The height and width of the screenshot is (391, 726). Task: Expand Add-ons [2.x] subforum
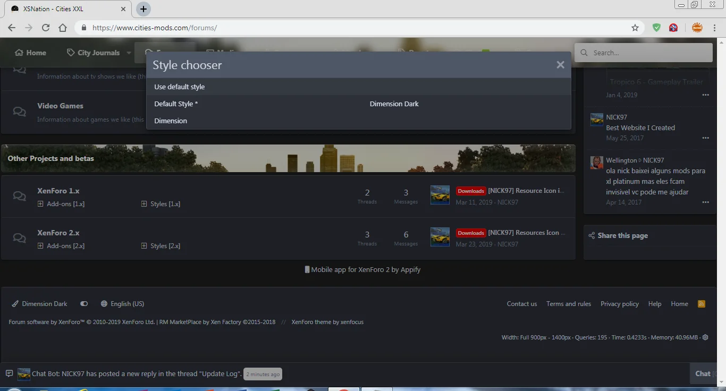(61, 245)
